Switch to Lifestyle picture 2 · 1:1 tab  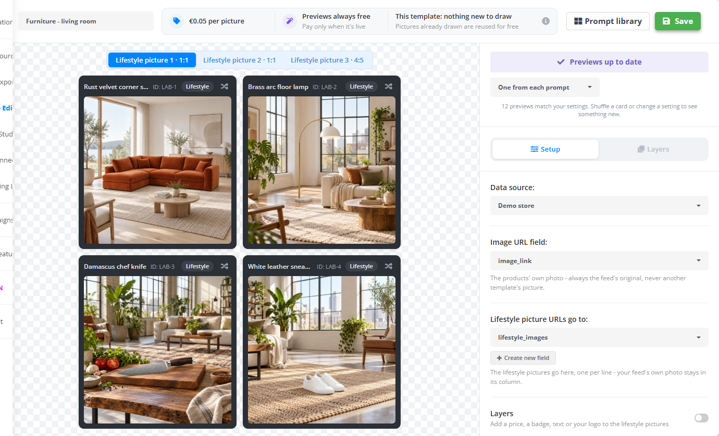point(240,60)
